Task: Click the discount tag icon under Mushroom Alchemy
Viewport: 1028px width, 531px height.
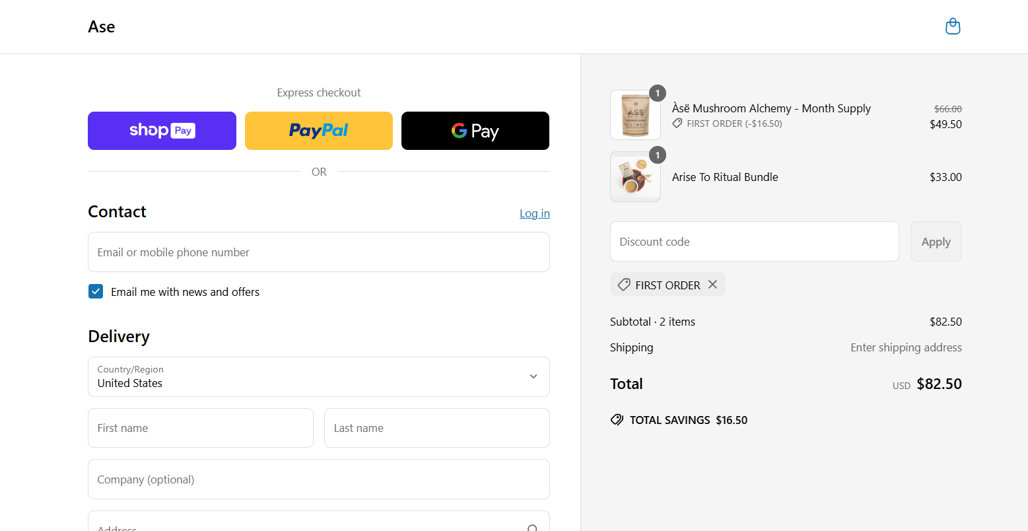Action: coord(677,123)
